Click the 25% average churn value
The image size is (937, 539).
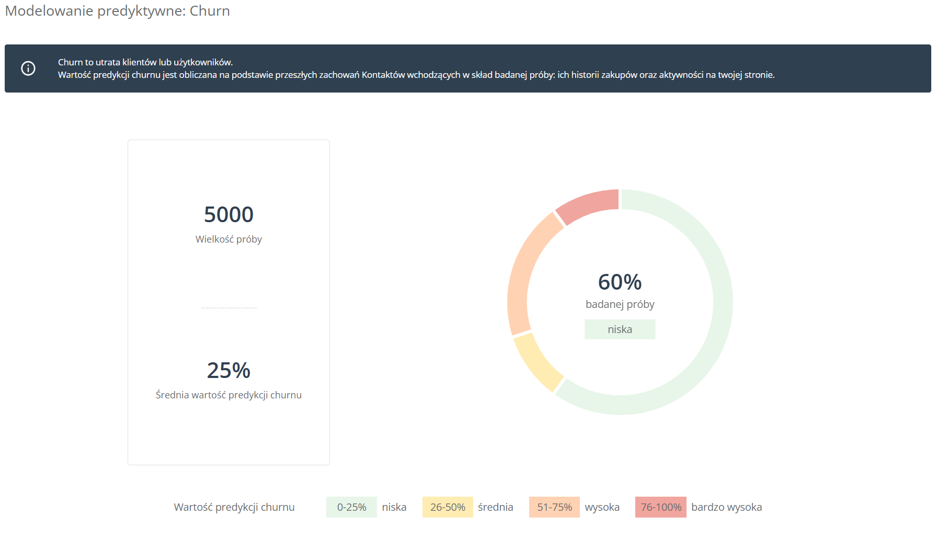coord(228,370)
